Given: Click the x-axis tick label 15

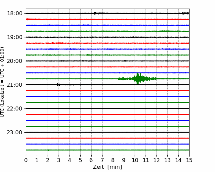Looking at the screenshot, I should 189,160.
